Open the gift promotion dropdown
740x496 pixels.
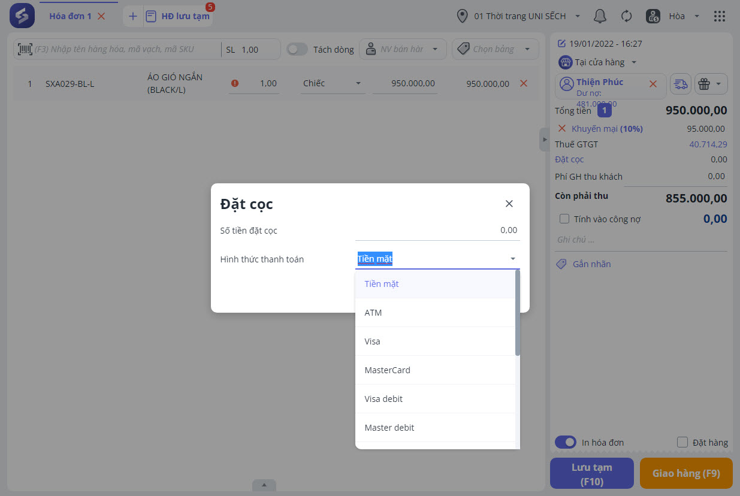pos(711,84)
